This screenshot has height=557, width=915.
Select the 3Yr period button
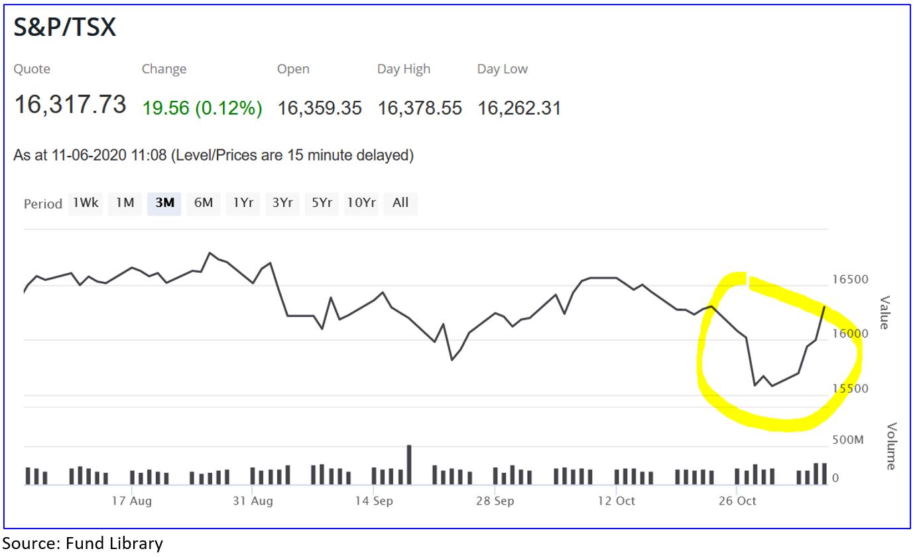[x=282, y=203]
